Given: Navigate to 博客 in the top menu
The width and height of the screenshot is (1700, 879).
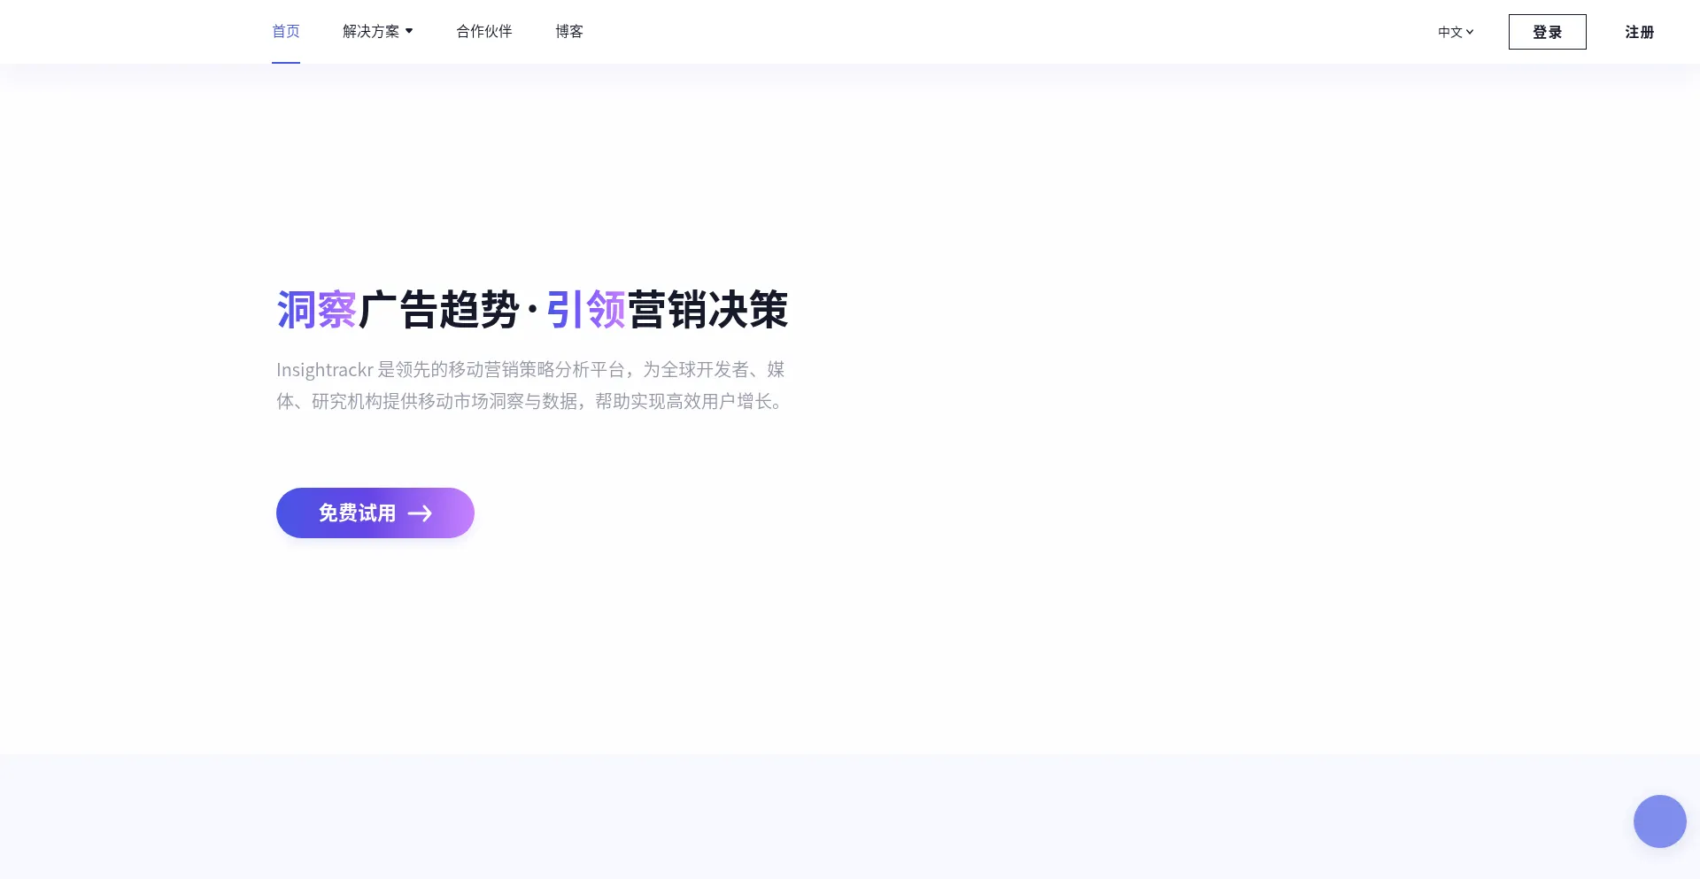Looking at the screenshot, I should click(569, 32).
